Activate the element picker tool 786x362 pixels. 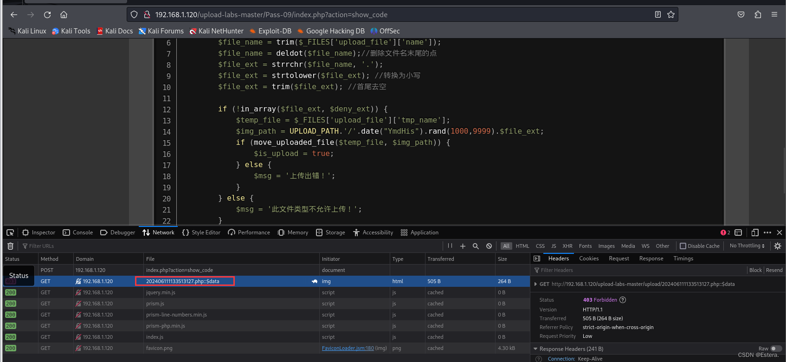(10, 233)
